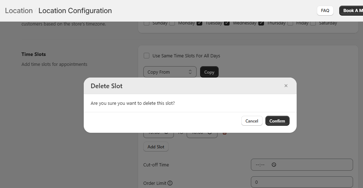The width and height of the screenshot is (363, 188).
Task: Click the Order Limit info icon
Action: [x=170, y=183]
